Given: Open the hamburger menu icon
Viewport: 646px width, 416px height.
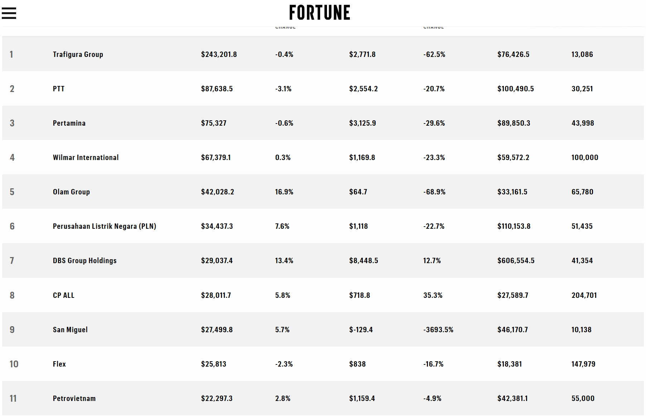Looking at the screenshot, I should pos(9,13).
